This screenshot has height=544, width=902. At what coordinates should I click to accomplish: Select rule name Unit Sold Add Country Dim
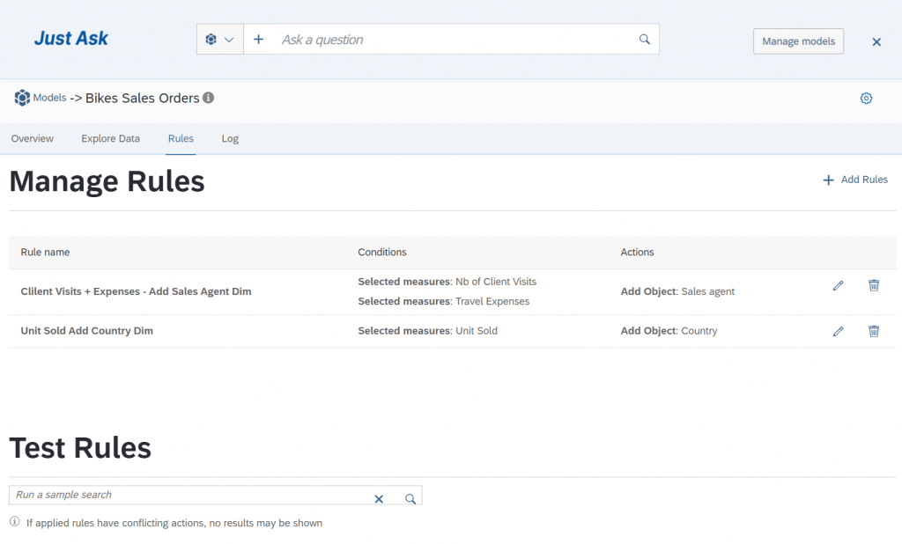[87, 331]
